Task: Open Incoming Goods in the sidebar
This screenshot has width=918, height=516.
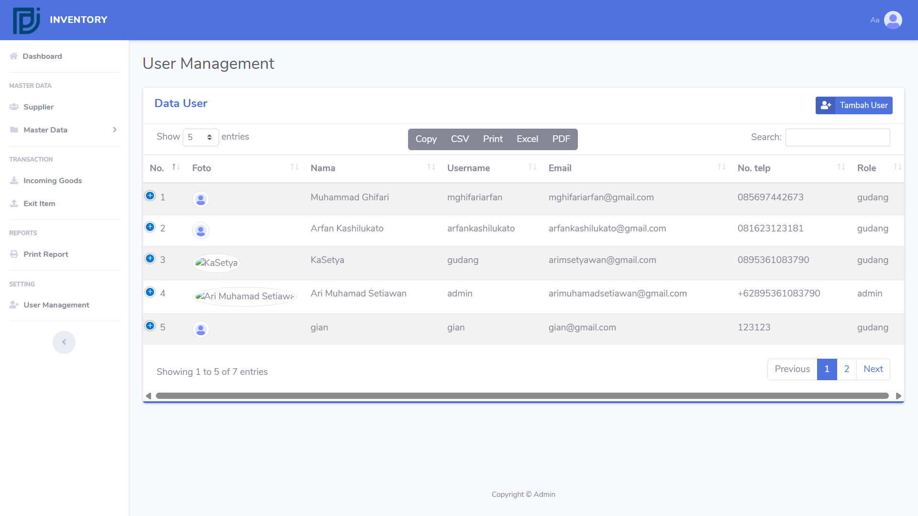Action: [x=53, y=180]
